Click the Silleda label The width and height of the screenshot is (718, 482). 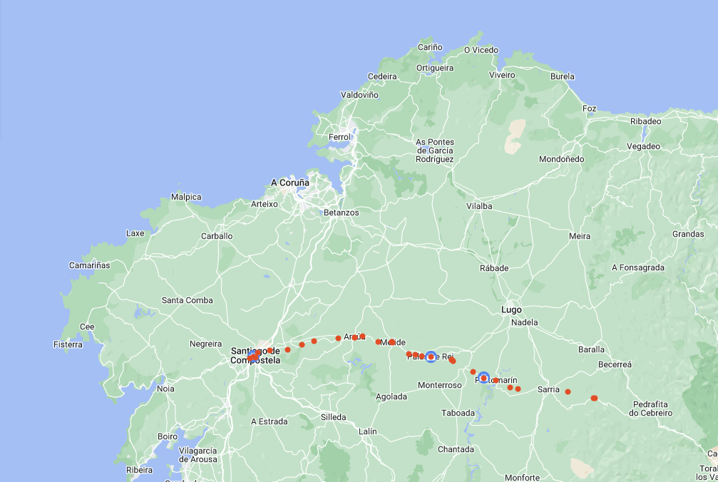click(334, 417)
